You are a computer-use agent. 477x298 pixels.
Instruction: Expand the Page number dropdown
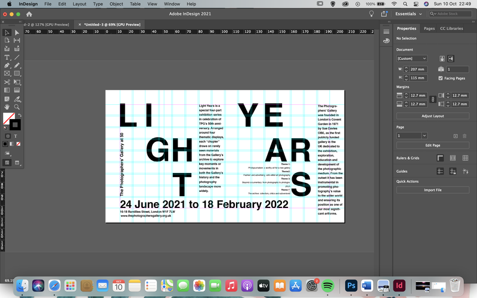tap(425, 136)
